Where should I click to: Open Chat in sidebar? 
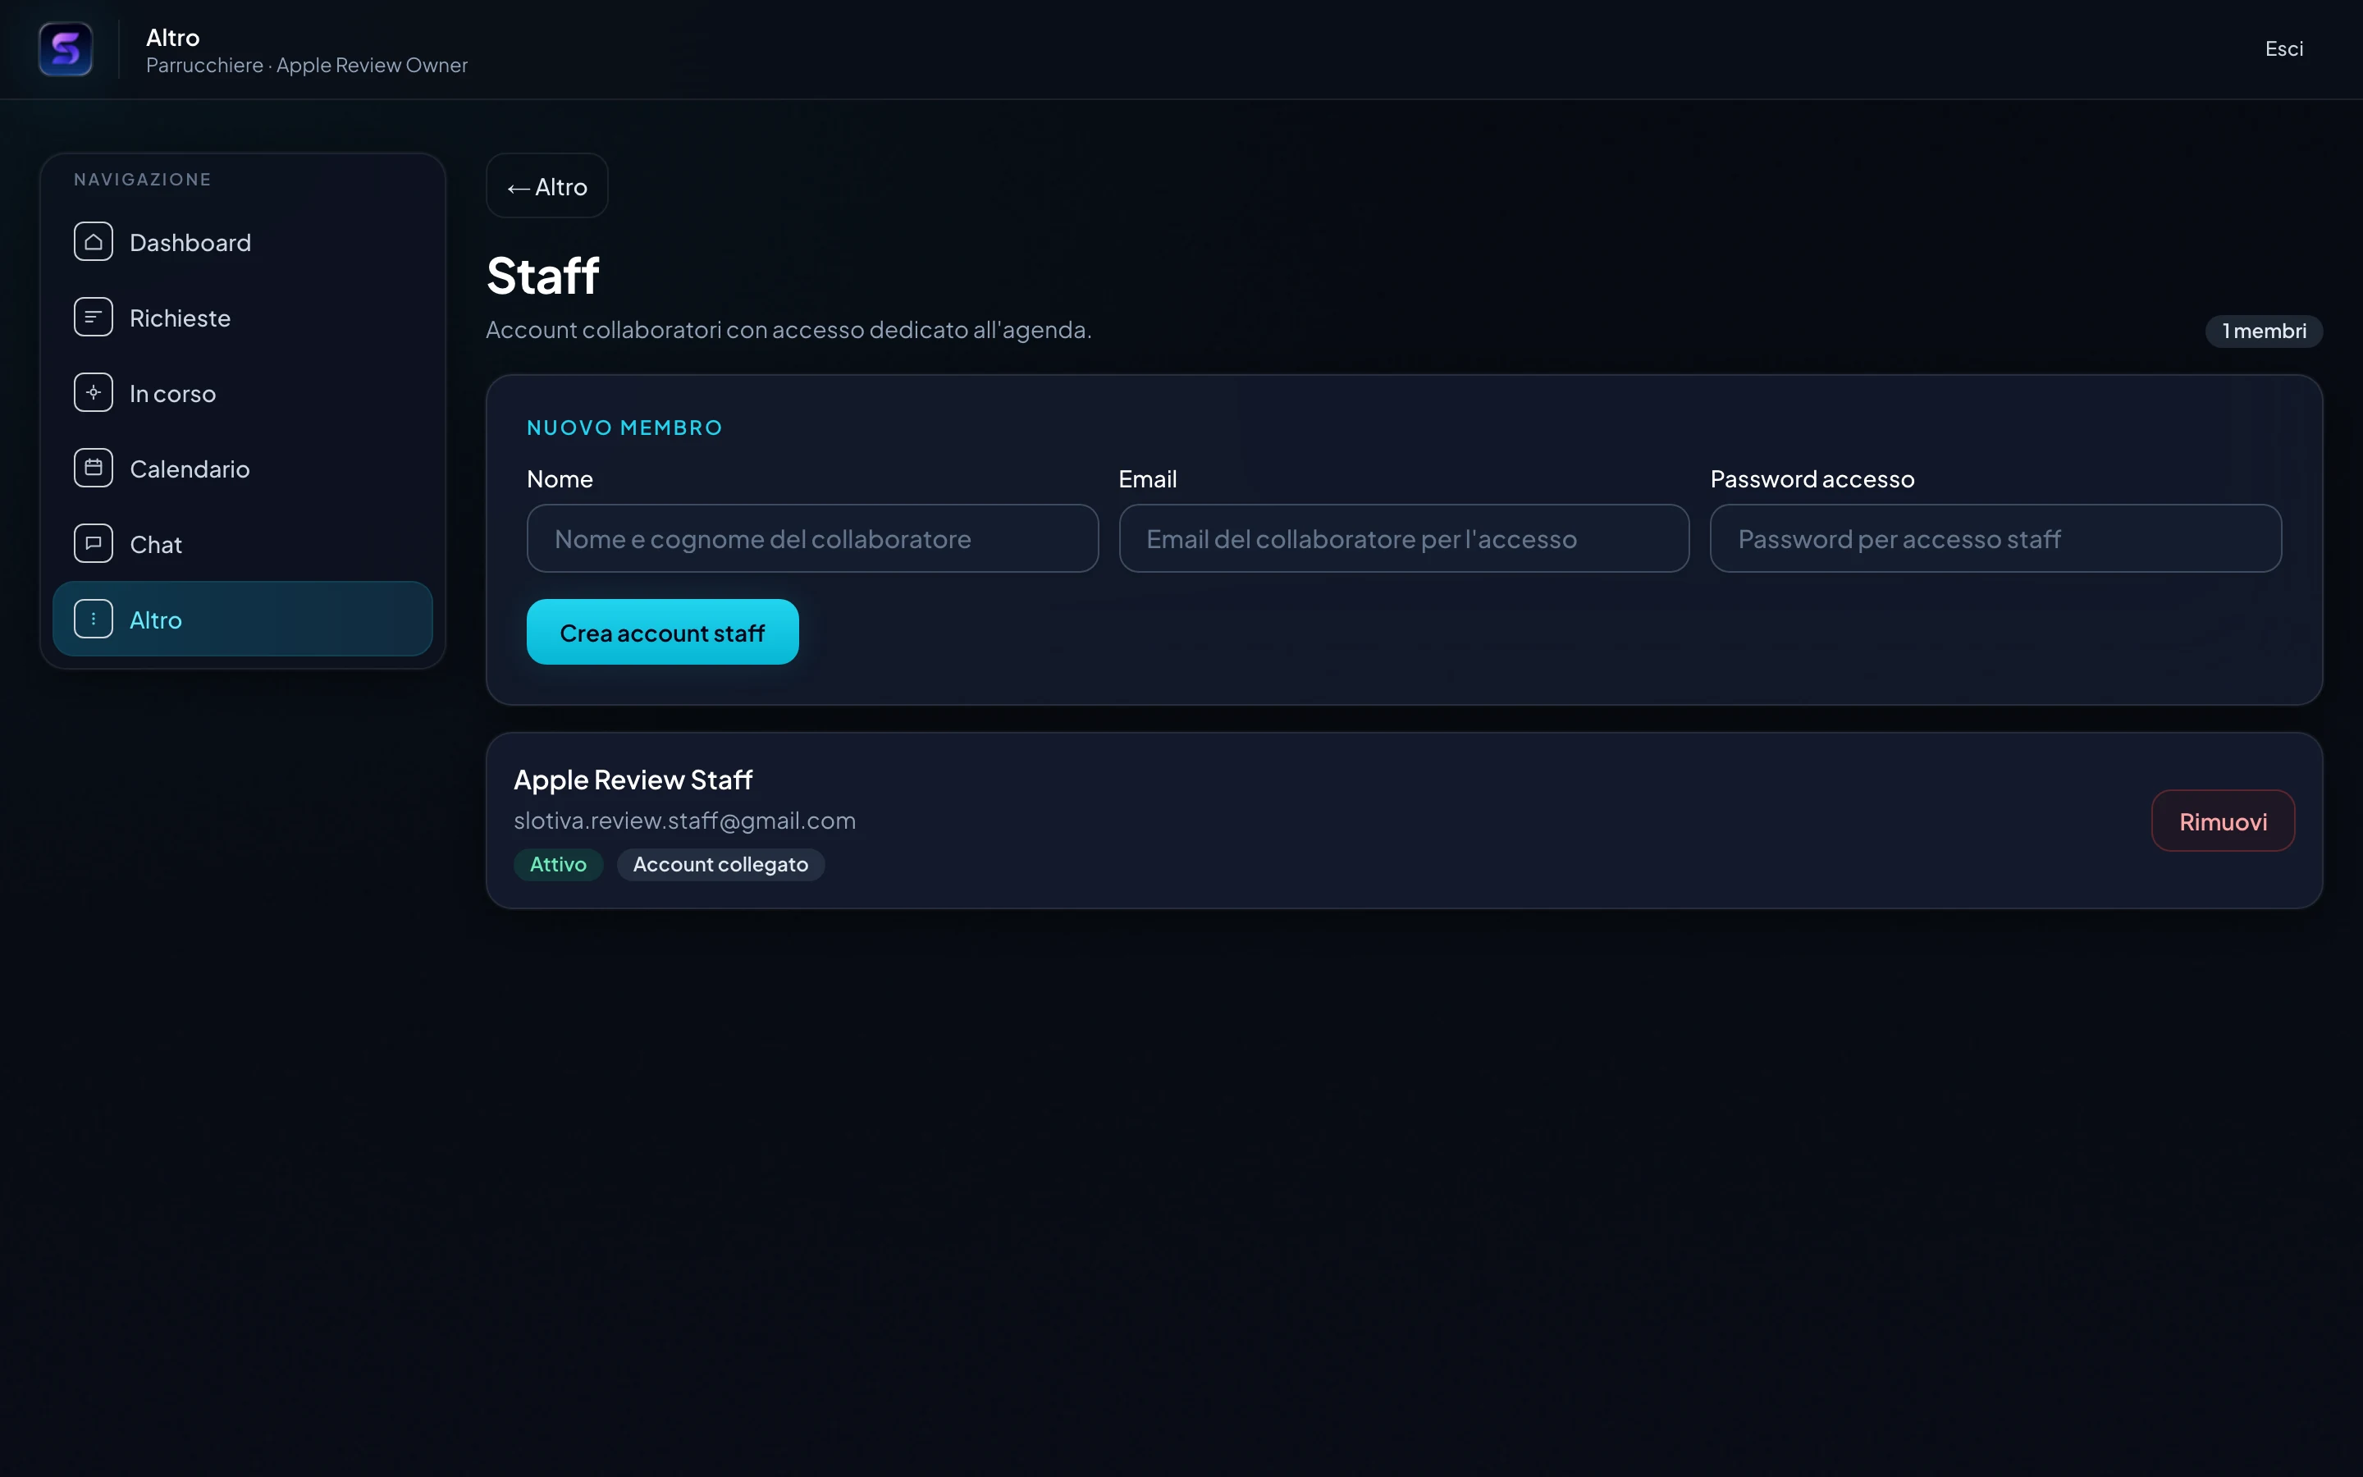point(242,543)
